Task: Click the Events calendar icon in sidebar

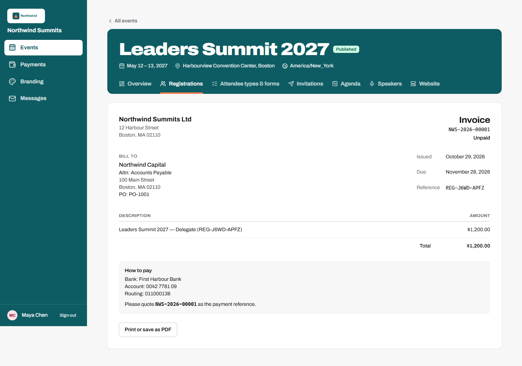Action: coord(12,47)
